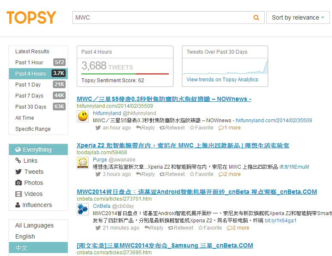Click CnBeta blue cubes avatar
Viewport: 332px width, 256px height.
pos(83,209)
